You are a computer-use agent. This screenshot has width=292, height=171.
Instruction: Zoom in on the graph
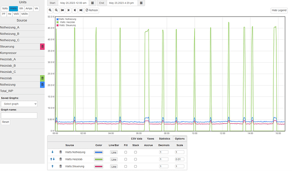click(x=50, y=10)
